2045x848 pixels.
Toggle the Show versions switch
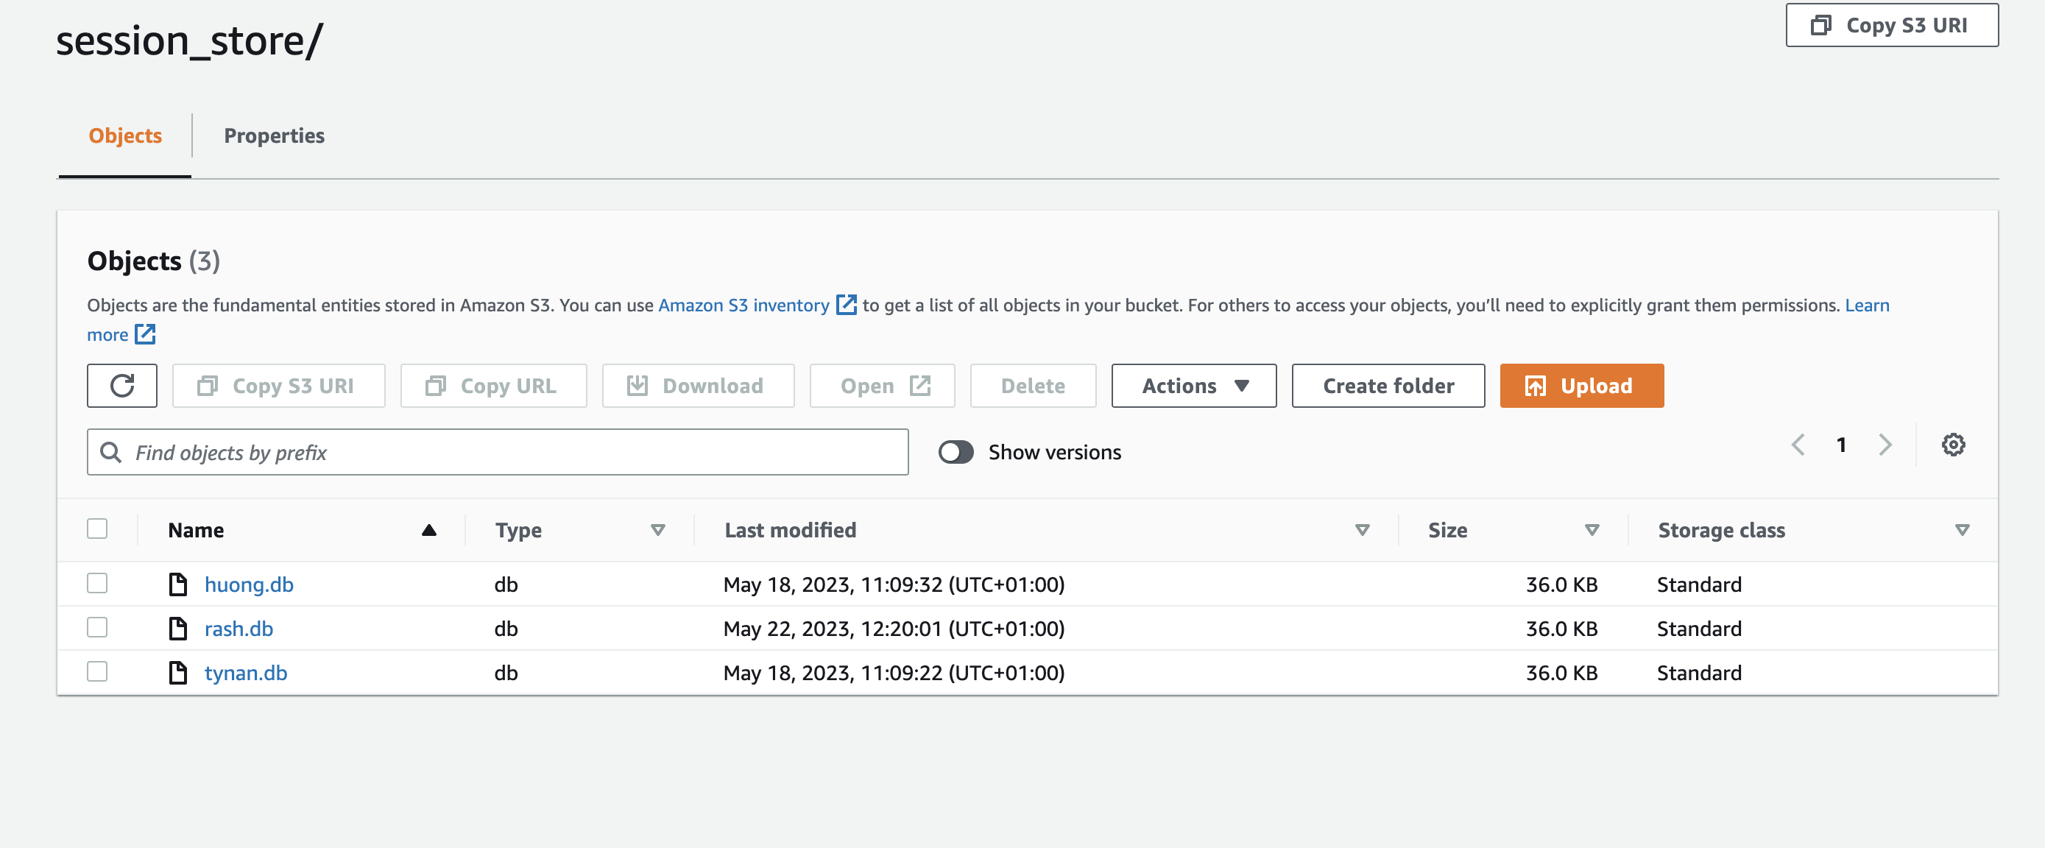point(955,453)
